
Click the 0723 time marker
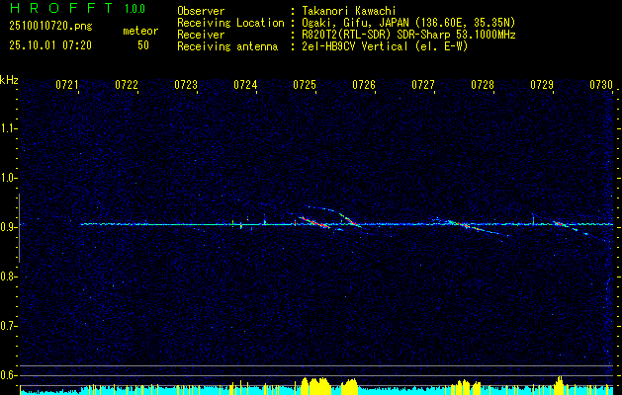pos(186,84)
